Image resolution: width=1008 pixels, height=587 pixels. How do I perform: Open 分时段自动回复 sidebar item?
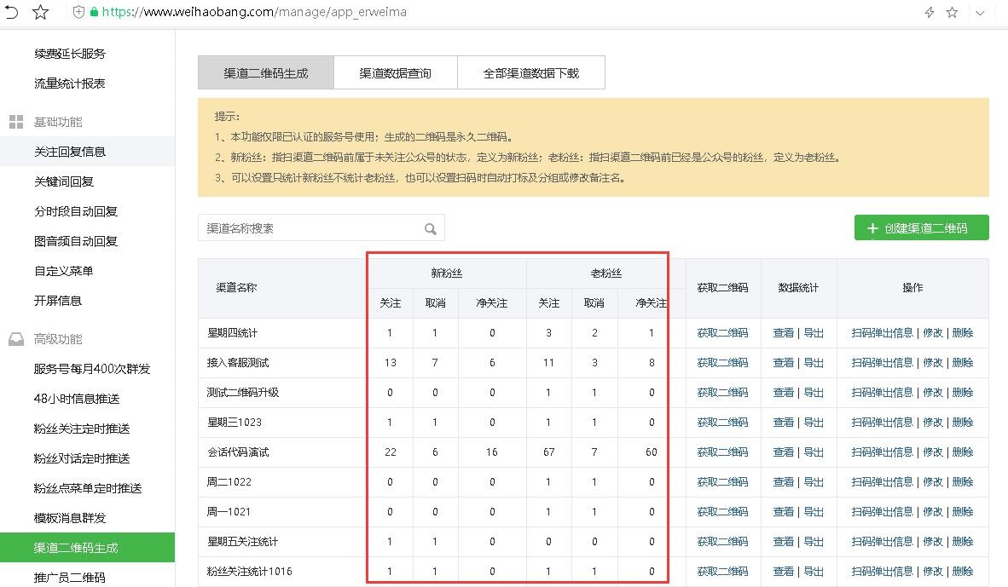pos(76,211)
